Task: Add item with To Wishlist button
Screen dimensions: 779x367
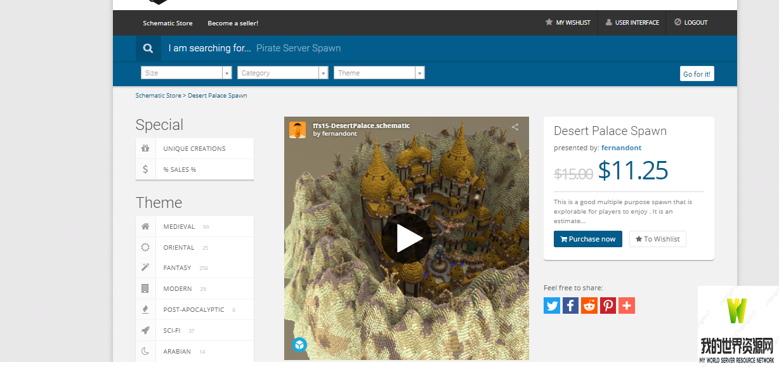Action: pos(657,239)
